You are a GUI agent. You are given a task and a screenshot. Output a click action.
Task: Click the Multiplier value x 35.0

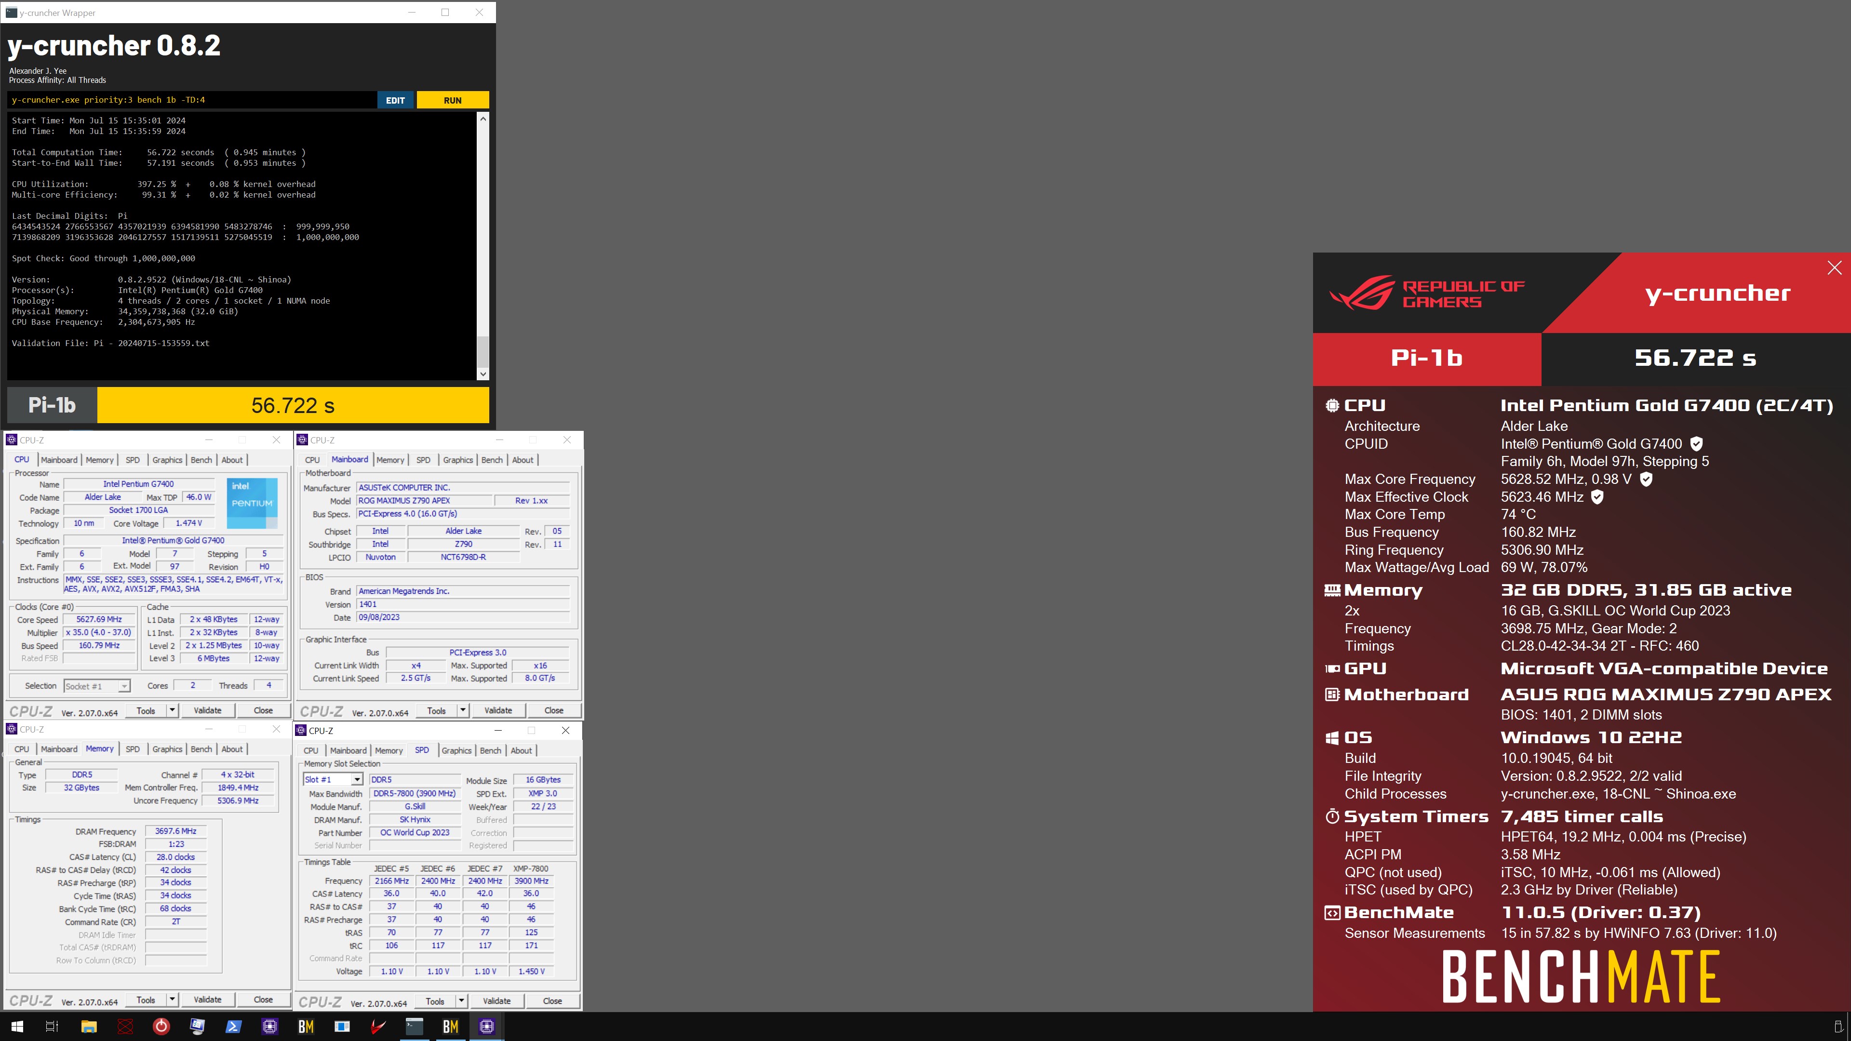tap(99, 633)
